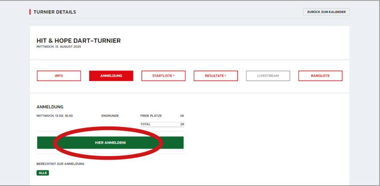Click the Mittwoch, 13.08. 18:30 text
Screen dimensions: 380x186
[55, 116]
